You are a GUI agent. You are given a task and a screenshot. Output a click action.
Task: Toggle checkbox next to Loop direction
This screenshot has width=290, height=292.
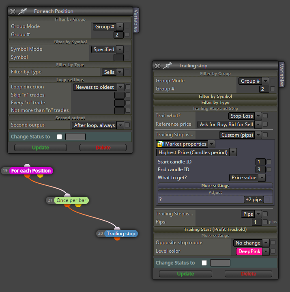pos(128,87)
